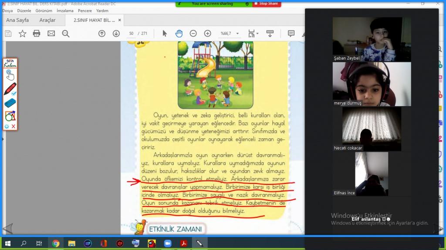Open the page fit options dropdown
This screenshot has width=446, height=250.
(253, 33)
